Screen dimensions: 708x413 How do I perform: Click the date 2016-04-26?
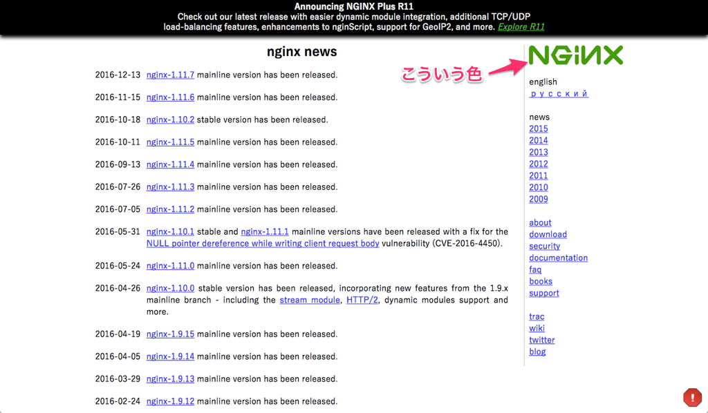118,289
